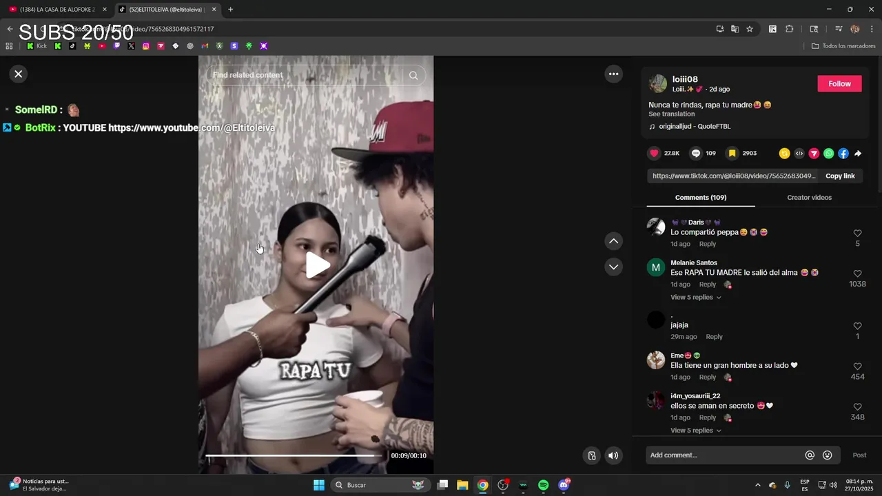Play the paused TikTok video
882x496 pixels.
pyautogui.click(x=317, y=265)
